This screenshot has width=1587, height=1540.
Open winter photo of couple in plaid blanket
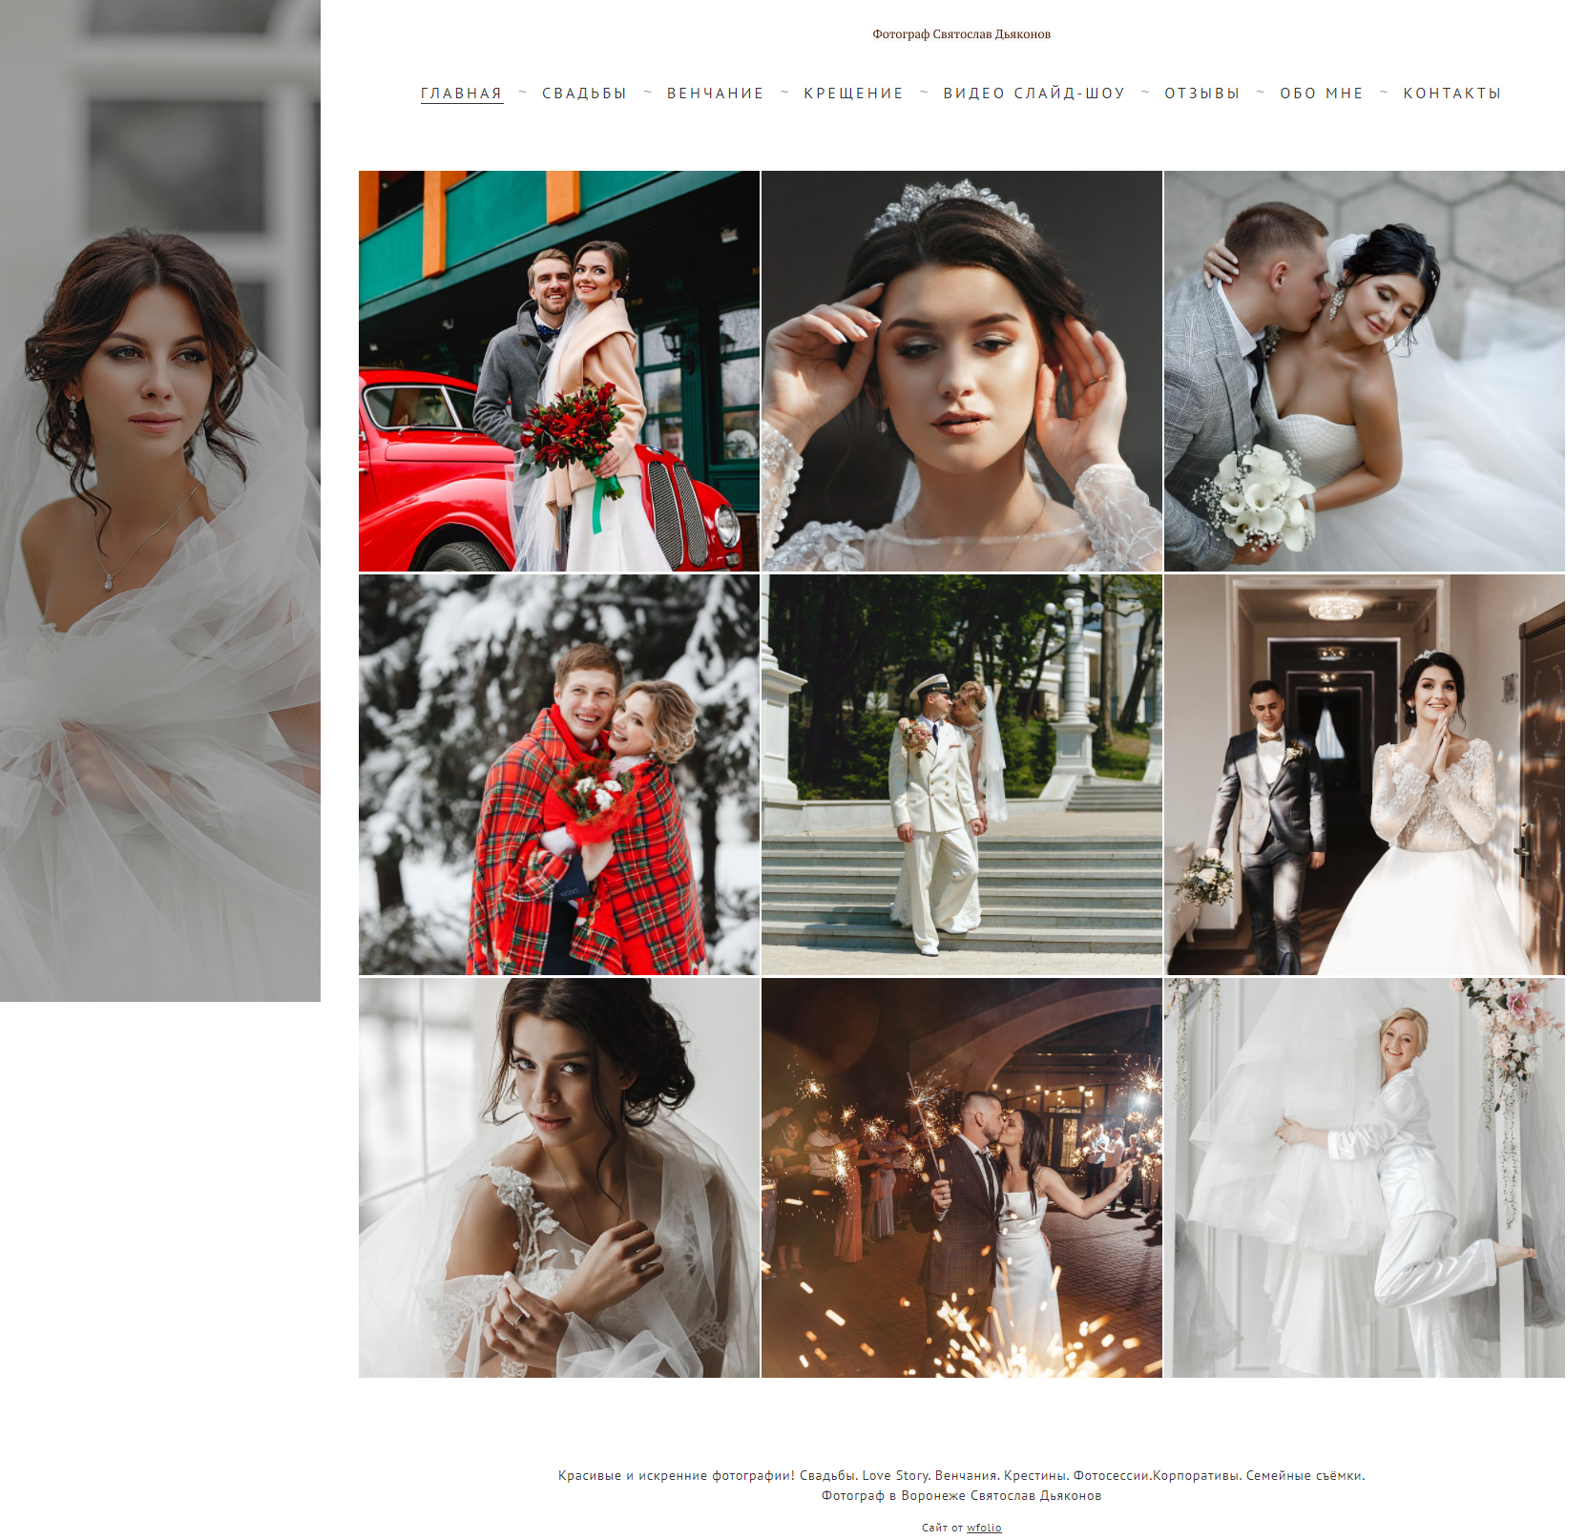[559, 775]
